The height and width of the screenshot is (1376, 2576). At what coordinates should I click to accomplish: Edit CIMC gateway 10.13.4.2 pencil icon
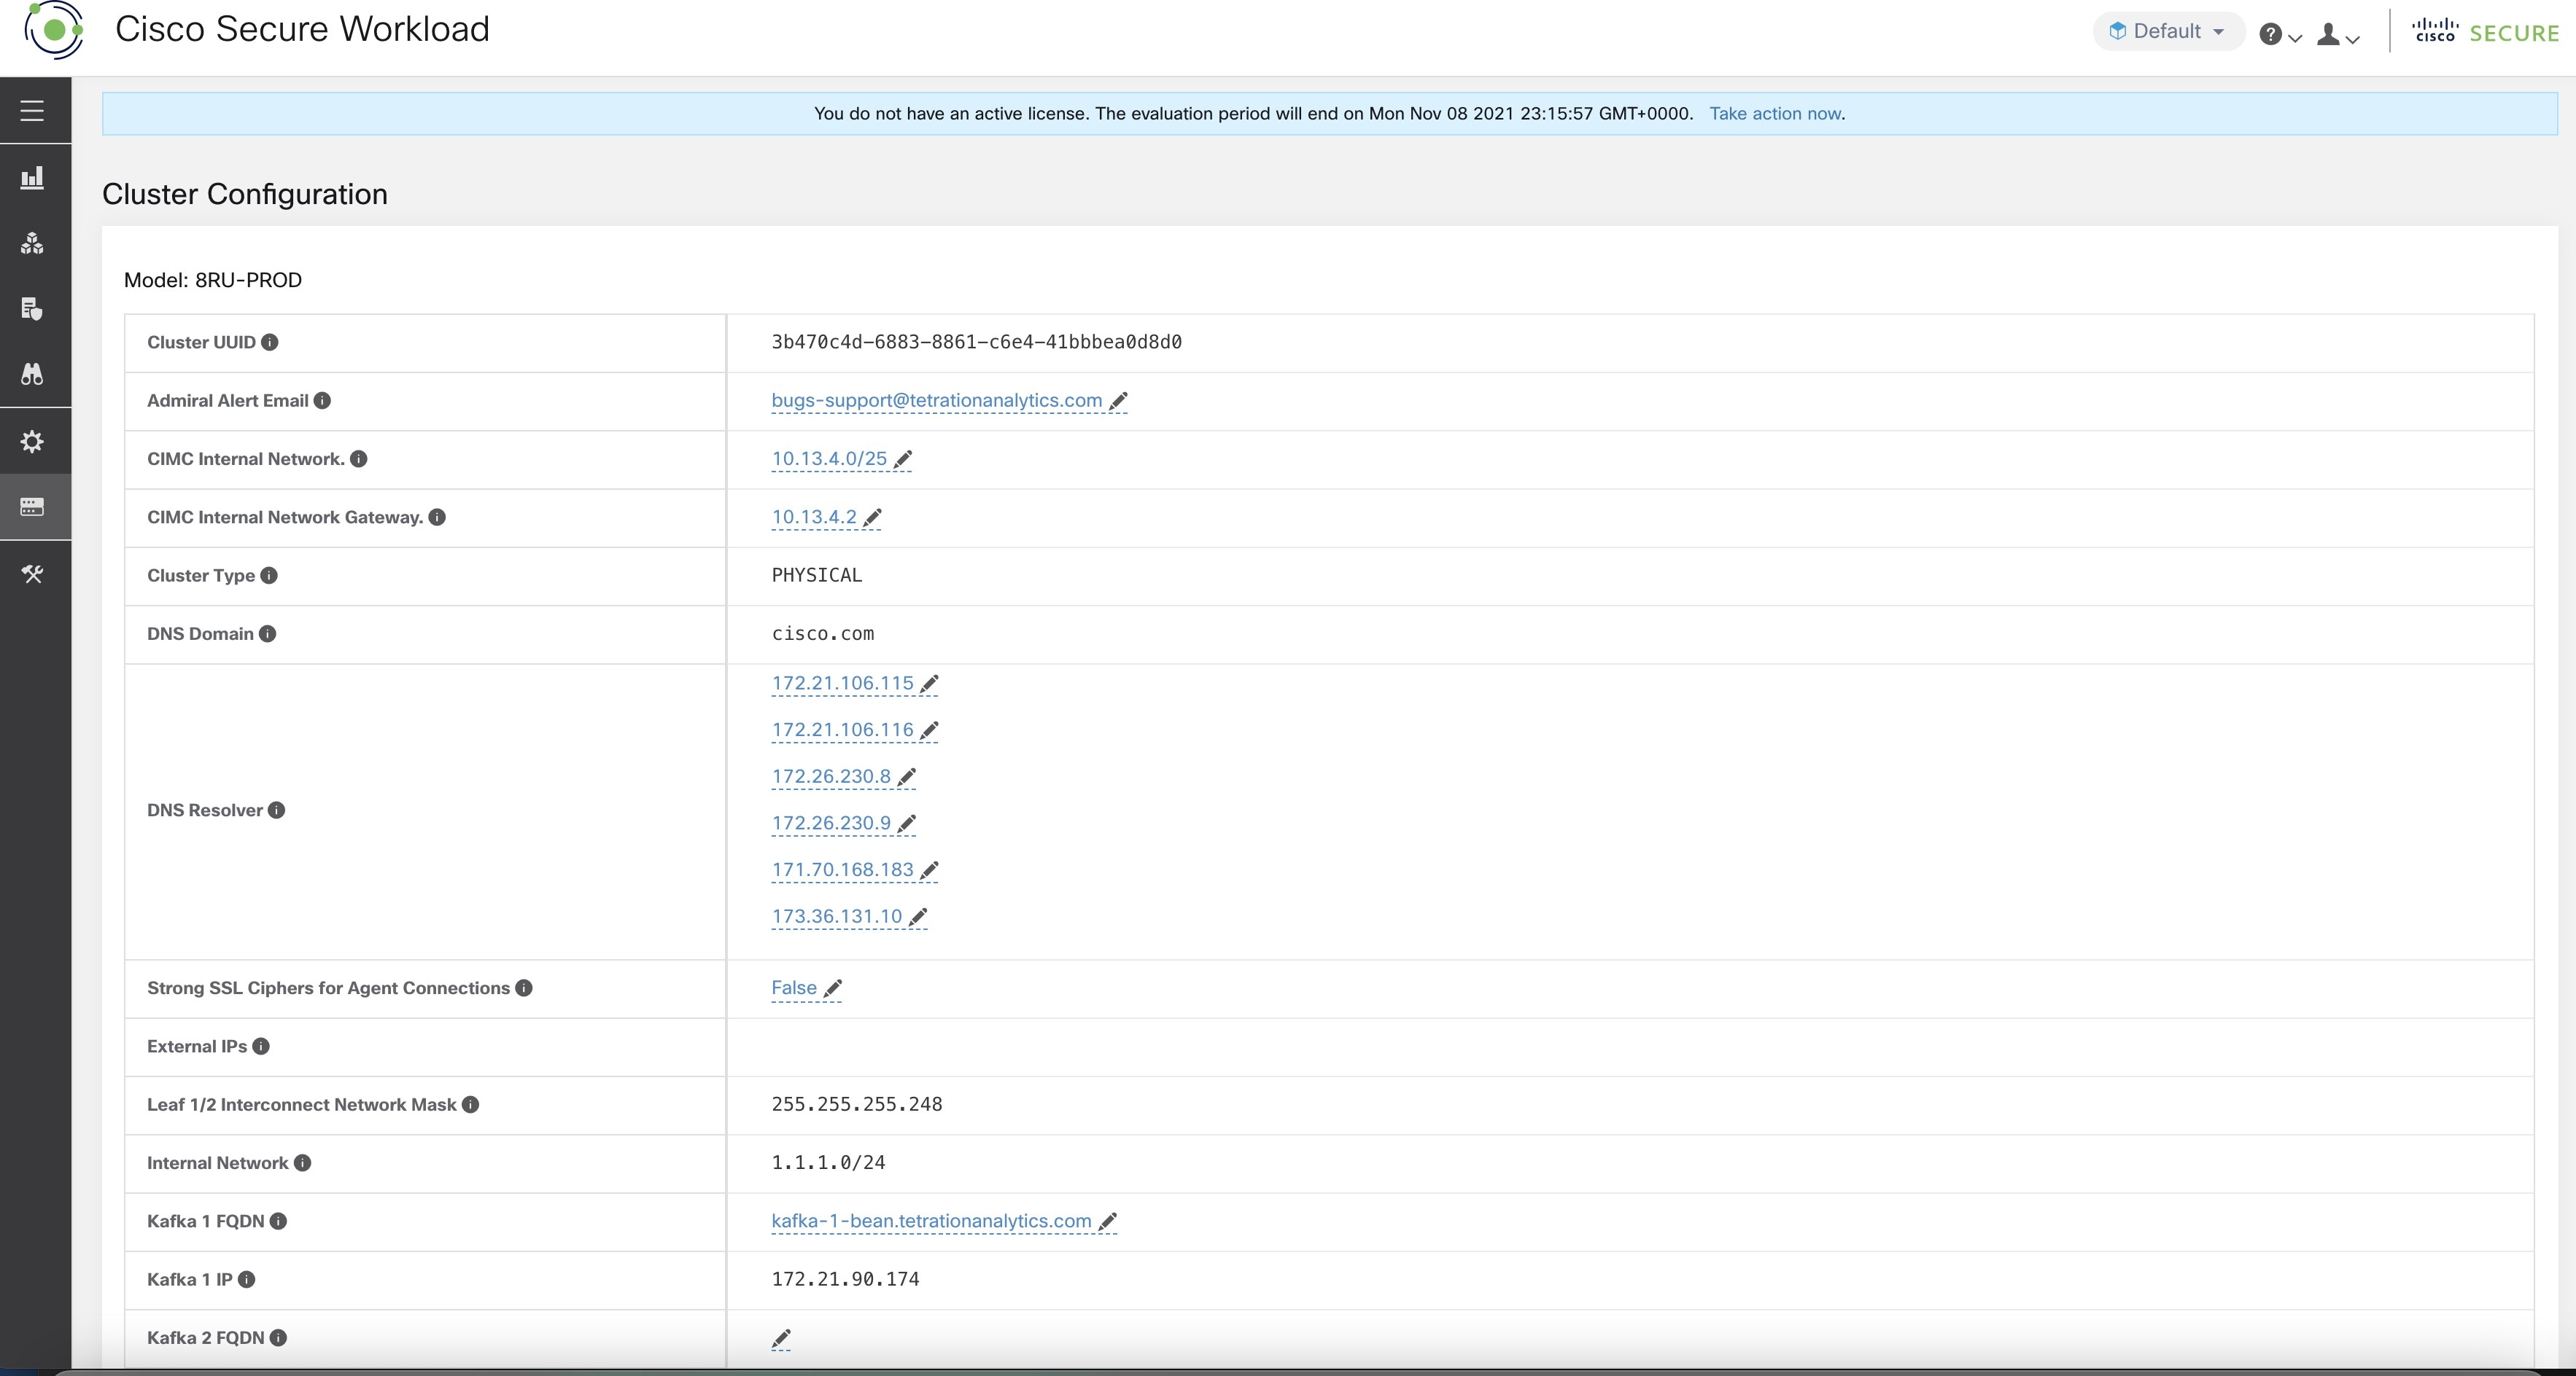(873, 517)
